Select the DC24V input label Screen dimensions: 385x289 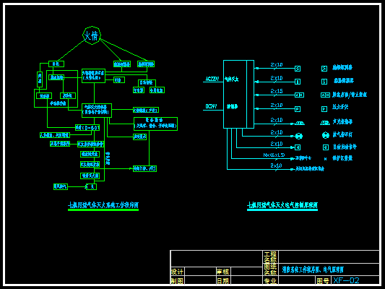point(211,106)
